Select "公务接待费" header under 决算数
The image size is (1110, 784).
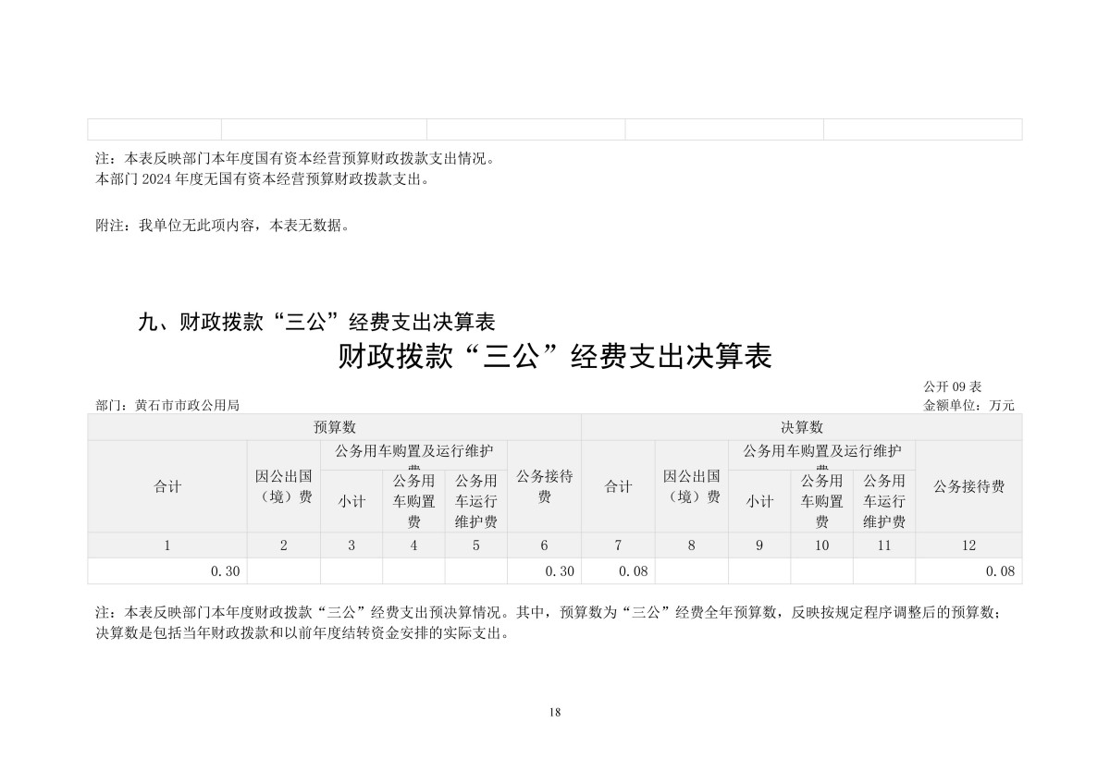tap(968, 486)
